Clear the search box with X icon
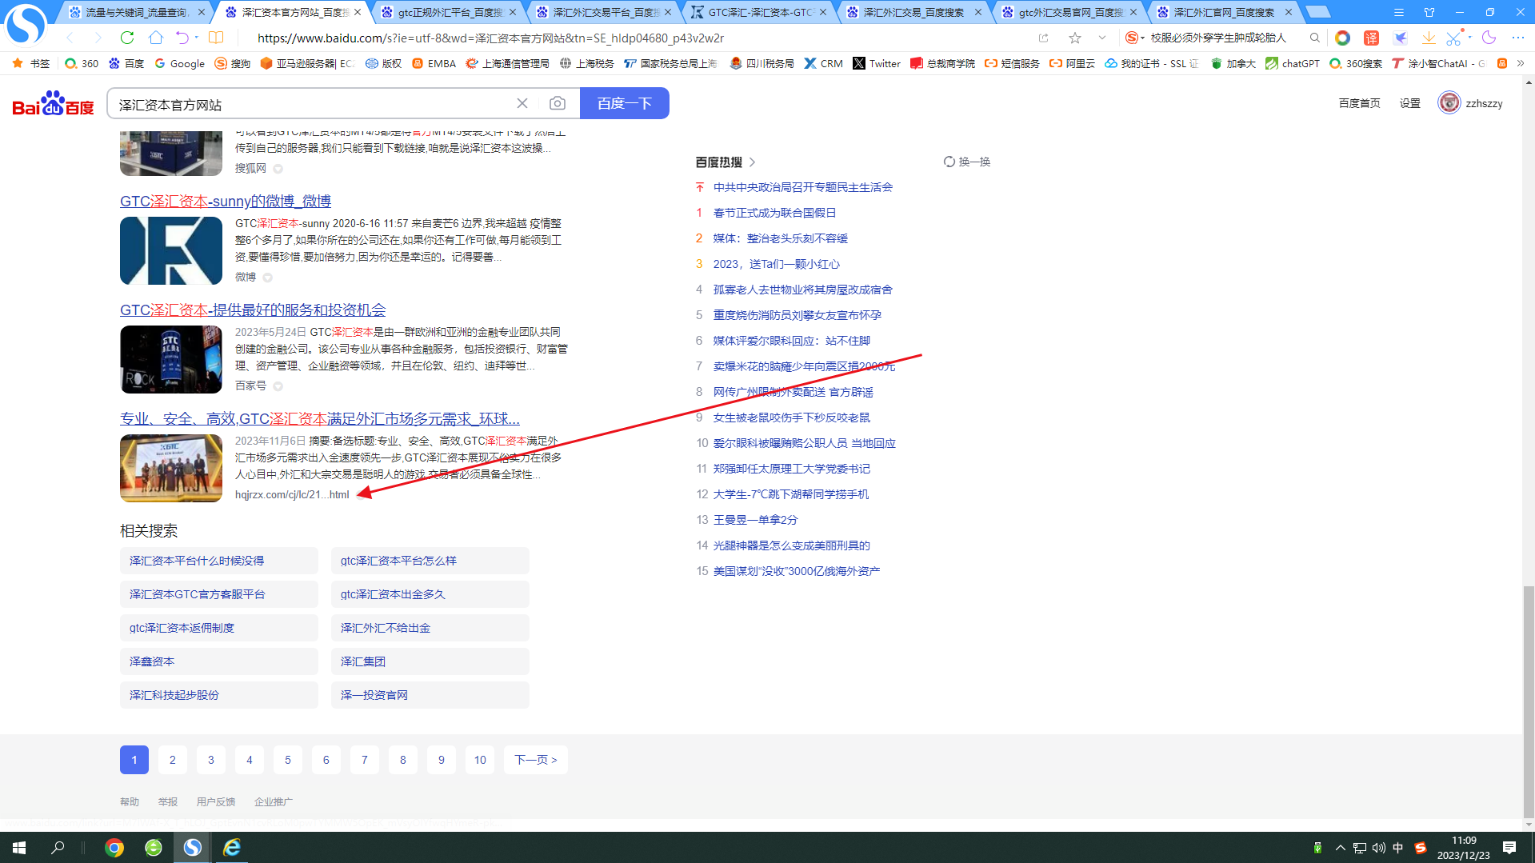 [522, 103]
